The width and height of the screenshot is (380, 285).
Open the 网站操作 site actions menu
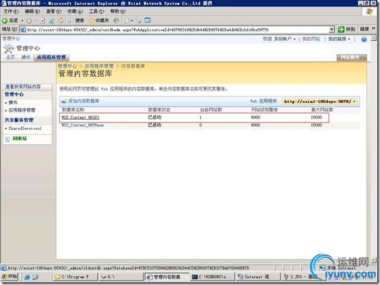[x=351, y=58]
